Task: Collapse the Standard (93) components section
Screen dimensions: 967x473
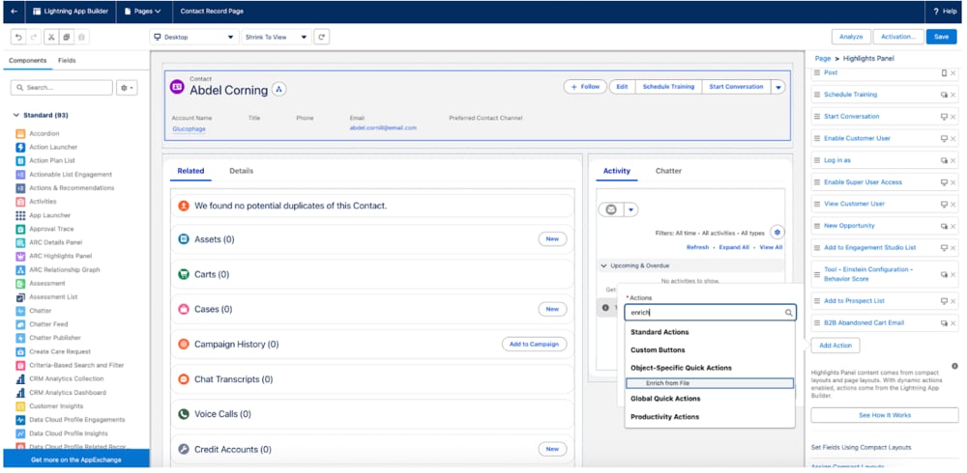Action: coord(16,116)
